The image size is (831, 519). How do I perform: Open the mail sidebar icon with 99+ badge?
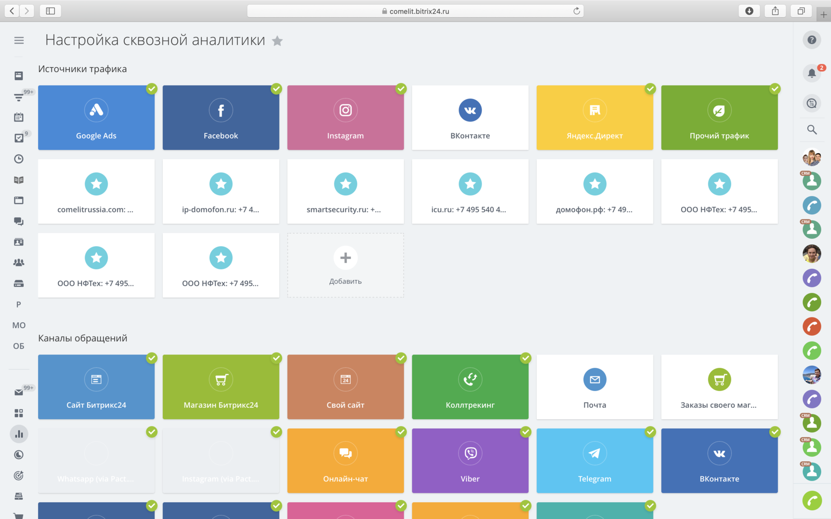pos(19,392)
